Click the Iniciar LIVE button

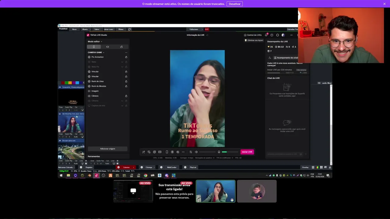pyautogui.click(x=247, y=152)
